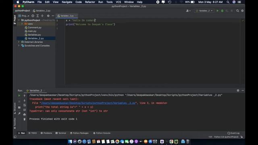
Task: Select Variables_2.py in project tree
Action: pyautogui.click(x=34, y=38)
